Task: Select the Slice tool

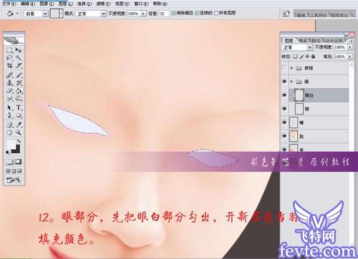Action: point(18,66)
